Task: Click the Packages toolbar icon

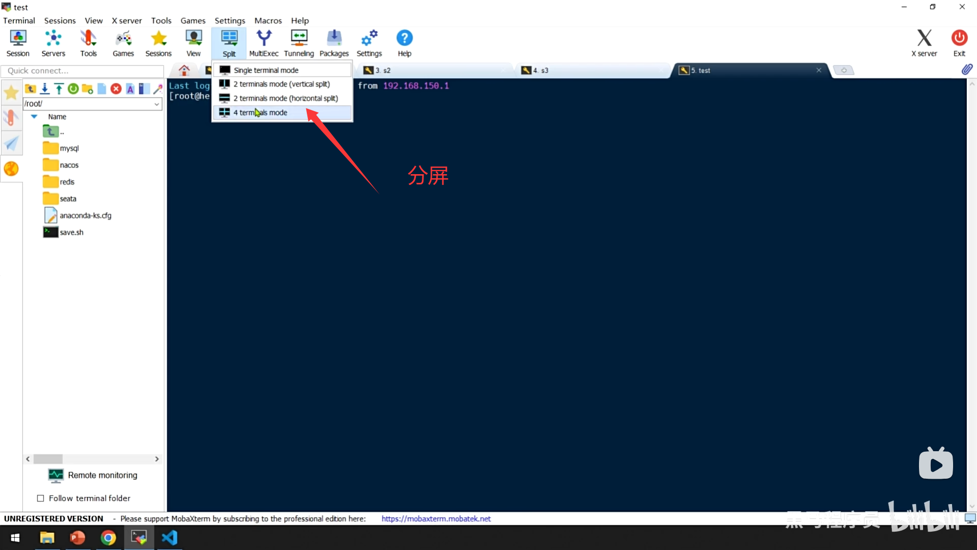Action: (334, 43)
